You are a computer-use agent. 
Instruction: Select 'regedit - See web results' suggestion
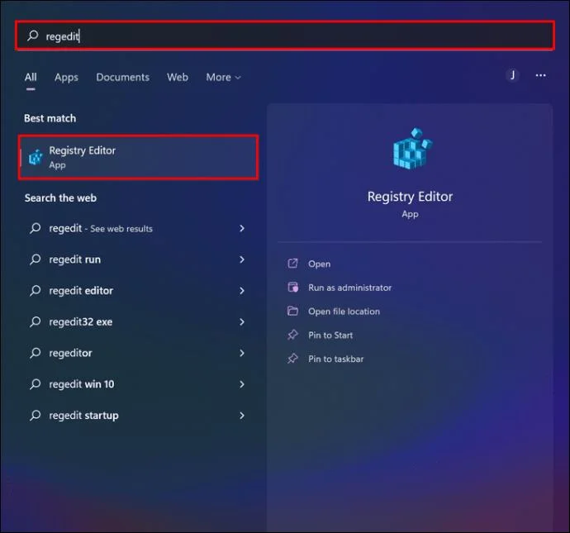click(x=138, y=228)
